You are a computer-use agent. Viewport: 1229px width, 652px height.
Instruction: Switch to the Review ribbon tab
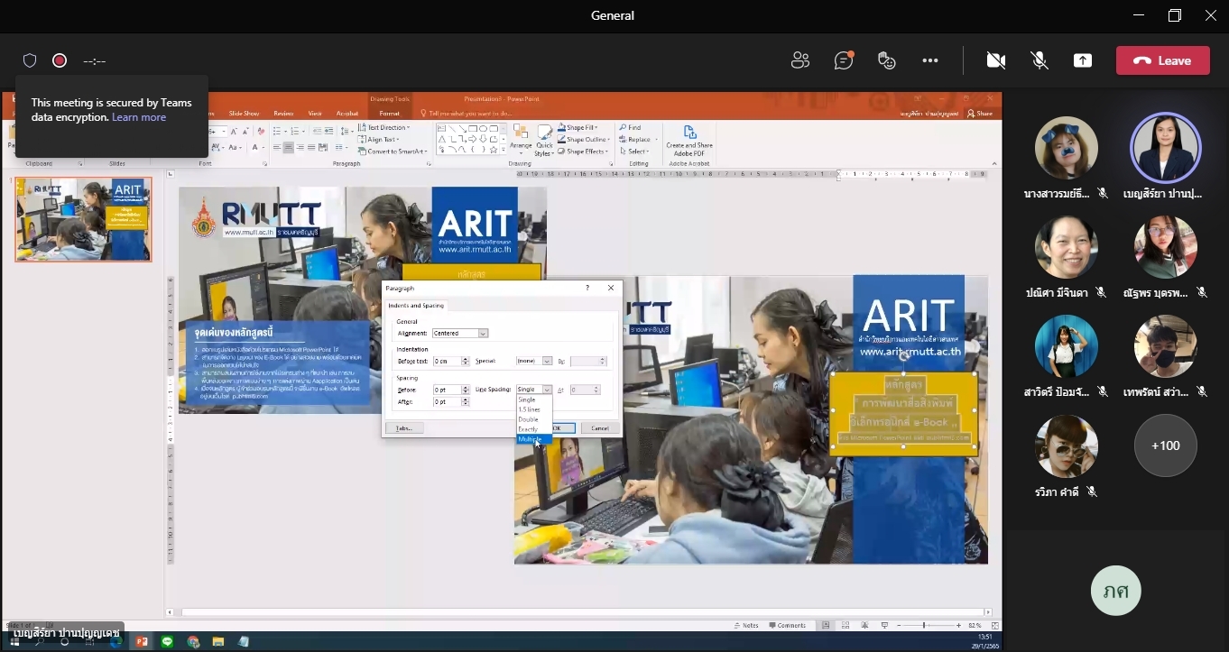pos(283,114)
